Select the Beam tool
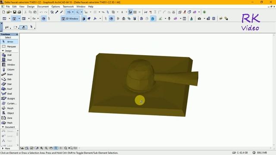This screenshot has width=276, height=155. tap(9, 74)
